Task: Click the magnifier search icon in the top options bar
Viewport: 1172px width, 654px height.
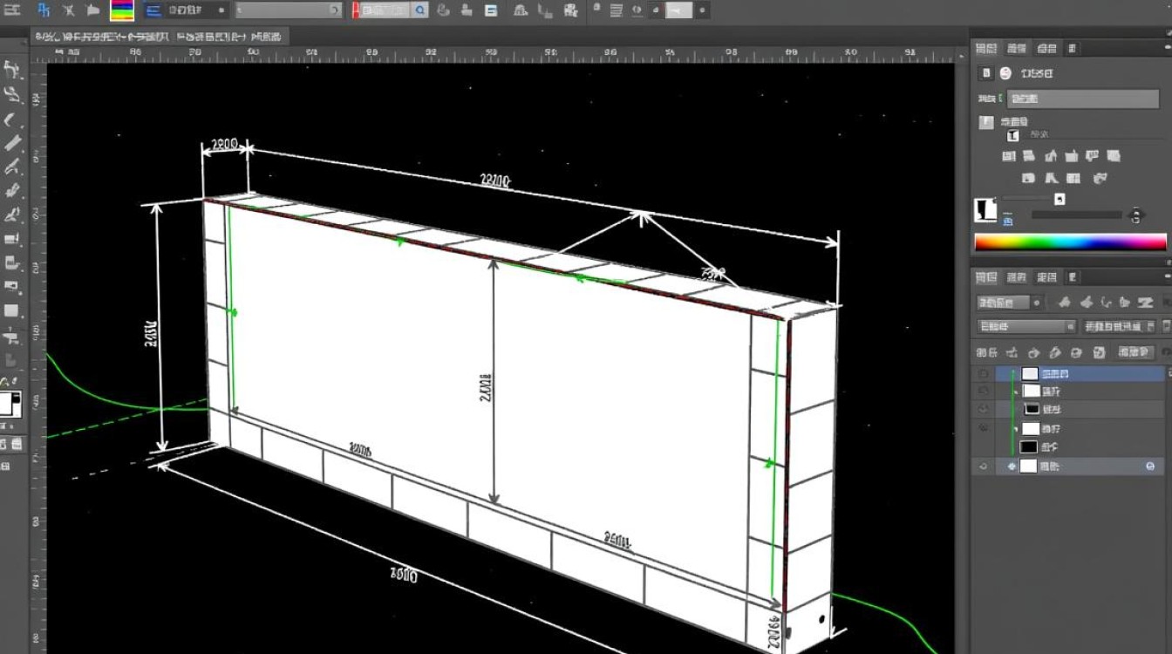Action: pos(420,10)
